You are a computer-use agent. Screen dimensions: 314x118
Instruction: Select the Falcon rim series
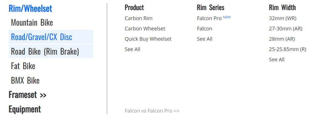[205, 29]
